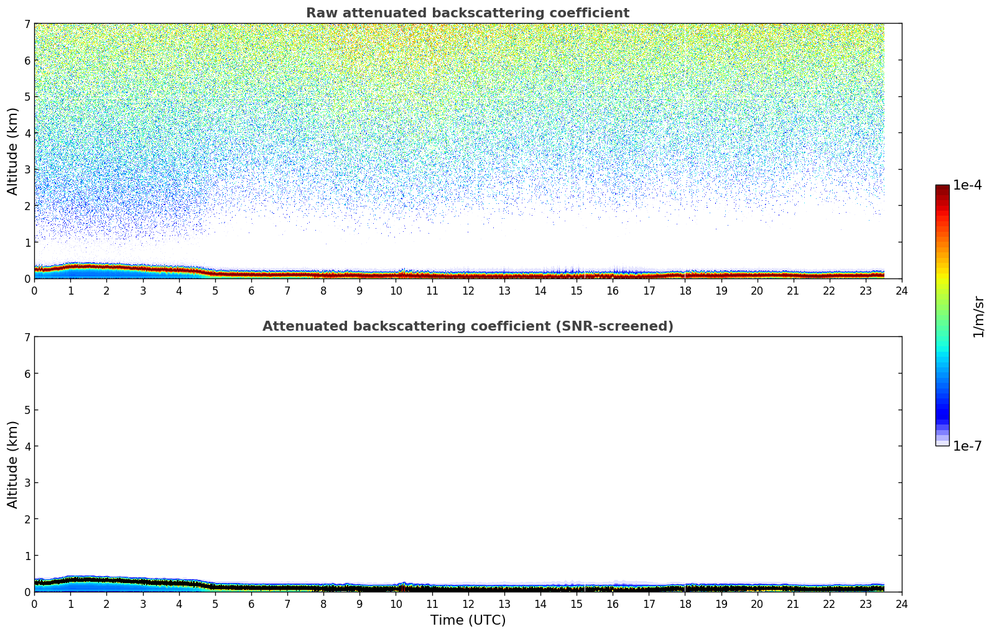Click the 18 hour tick on bottom plot
The image size is (992, 634).
click(685, 604)
